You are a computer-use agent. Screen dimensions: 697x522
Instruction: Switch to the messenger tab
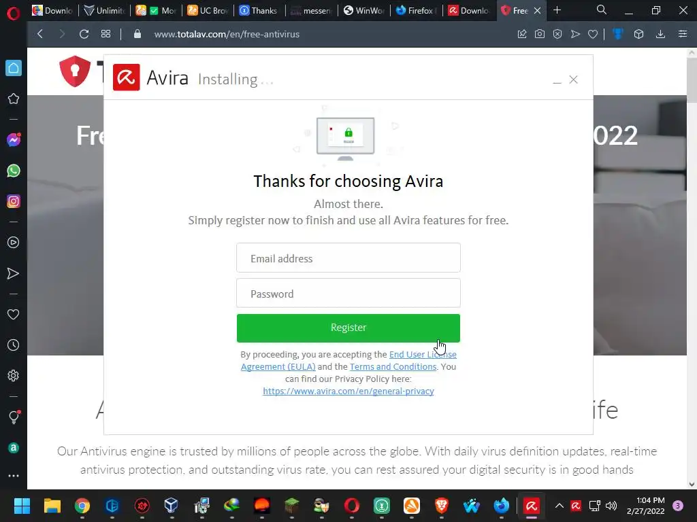coord(310,10)
